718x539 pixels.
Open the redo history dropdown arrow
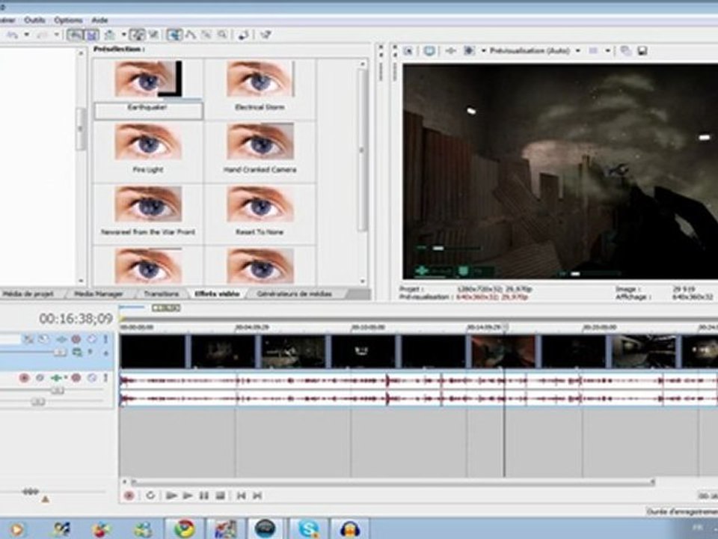click(x=56, y=34)
